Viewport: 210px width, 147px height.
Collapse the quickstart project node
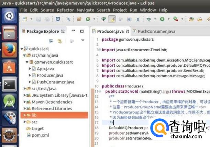coord(22,49)
